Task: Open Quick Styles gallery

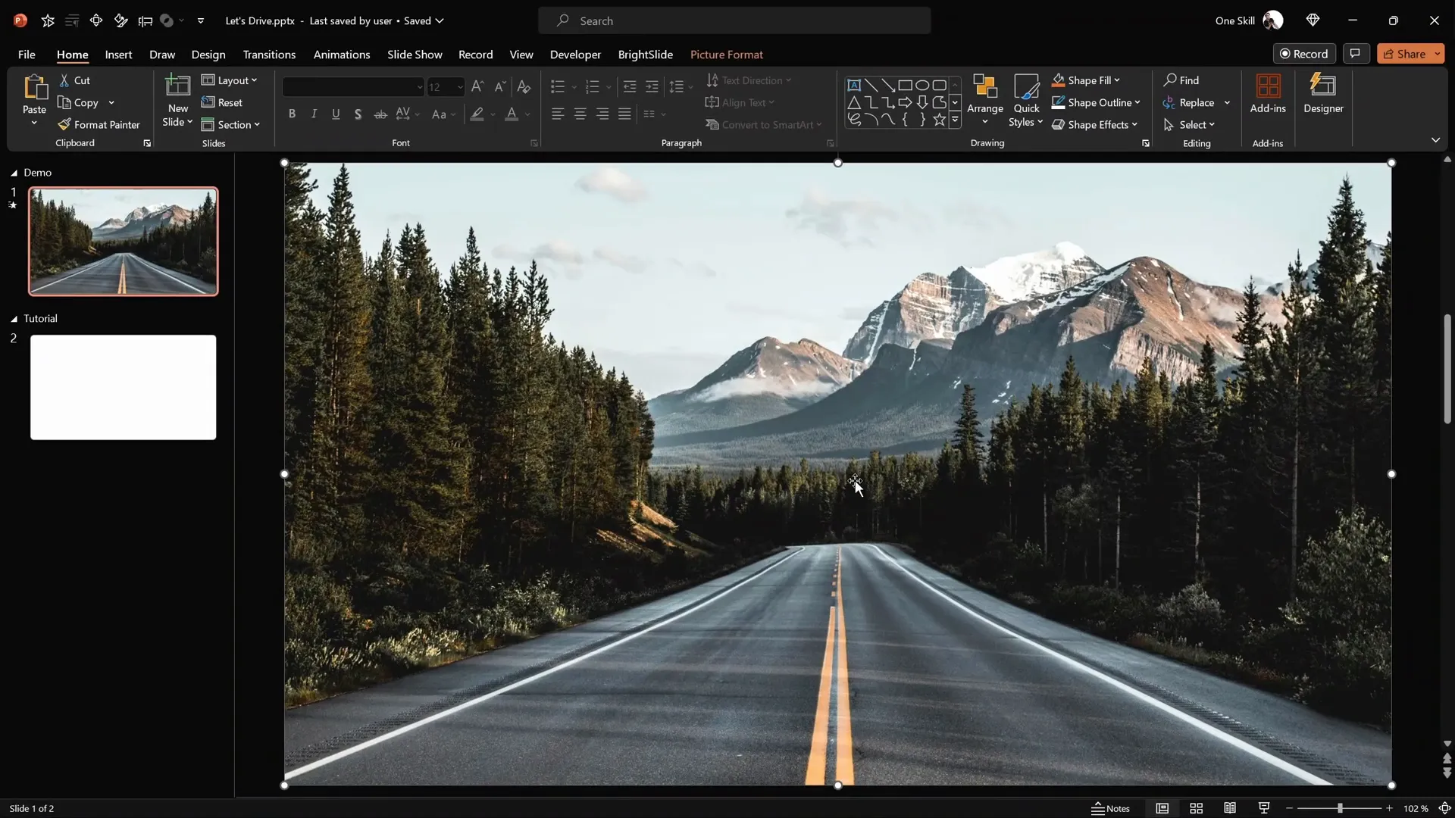Action: (x=1026, y=101)
